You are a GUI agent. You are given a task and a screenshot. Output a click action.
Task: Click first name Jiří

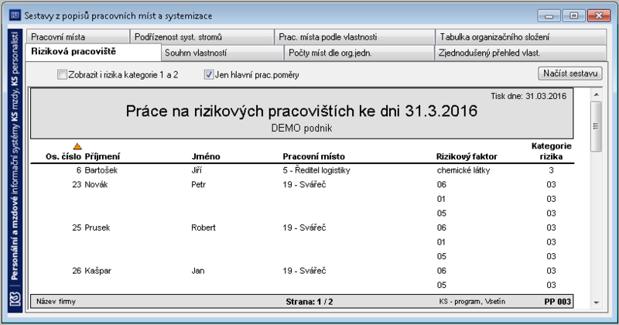point(197,170)
